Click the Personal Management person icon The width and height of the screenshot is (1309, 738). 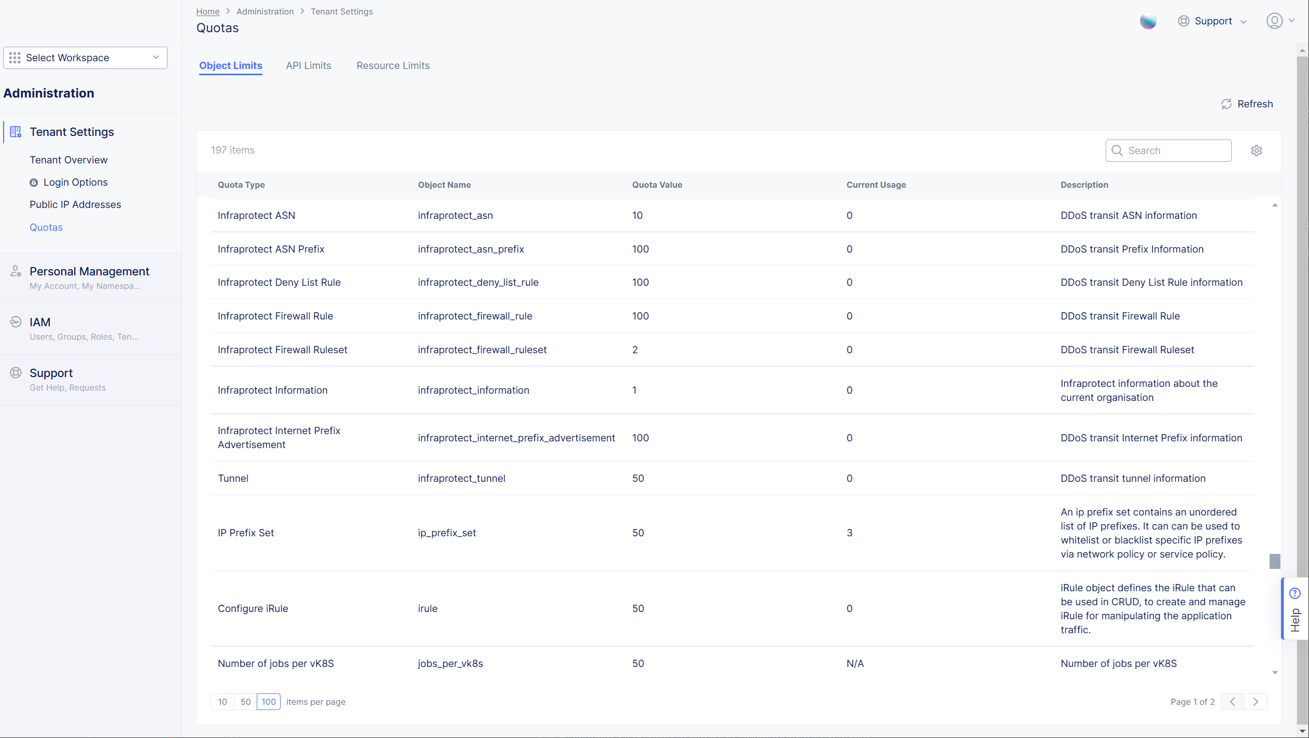click(x=16, y=271)
